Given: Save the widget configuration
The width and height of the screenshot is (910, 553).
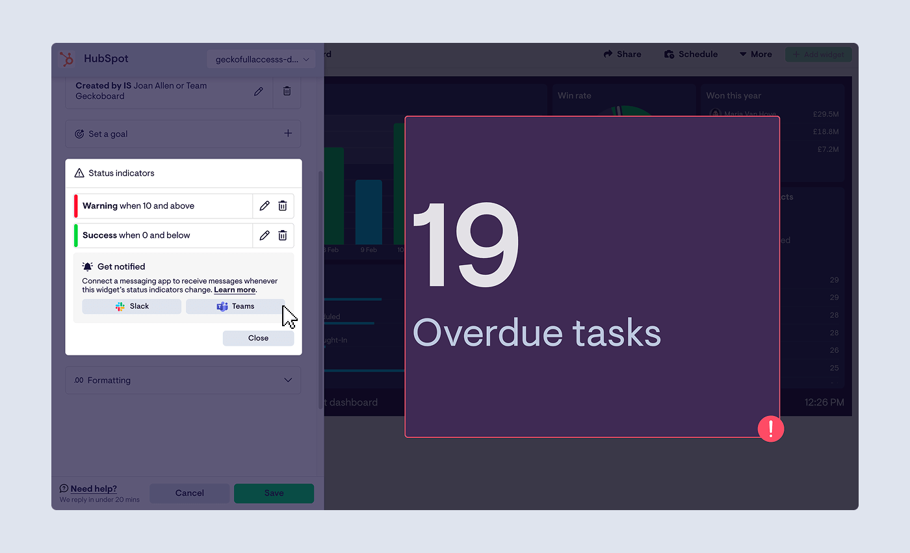Looking at the screenshot, I should (274, 493).
